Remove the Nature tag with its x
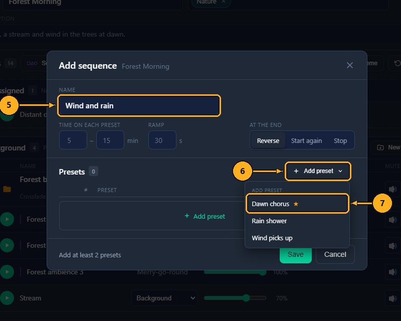The width and height of the screenshot is (401, 321). pyautogui.click(x=224, y=2)
